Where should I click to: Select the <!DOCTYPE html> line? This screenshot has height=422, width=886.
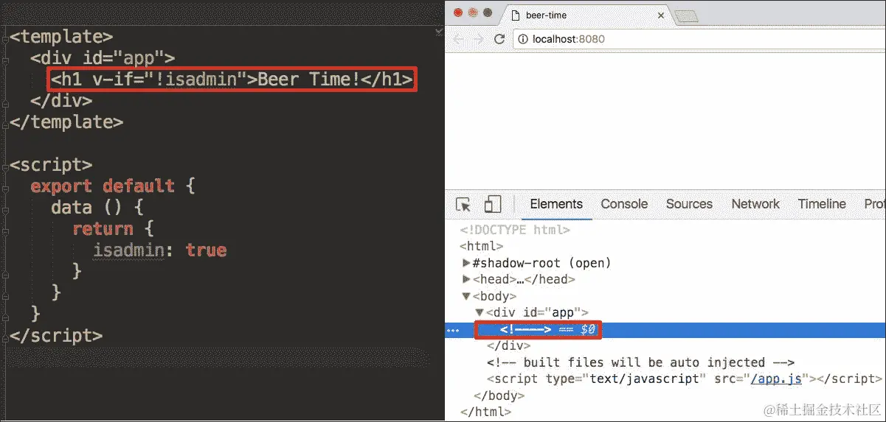(515, 230)
